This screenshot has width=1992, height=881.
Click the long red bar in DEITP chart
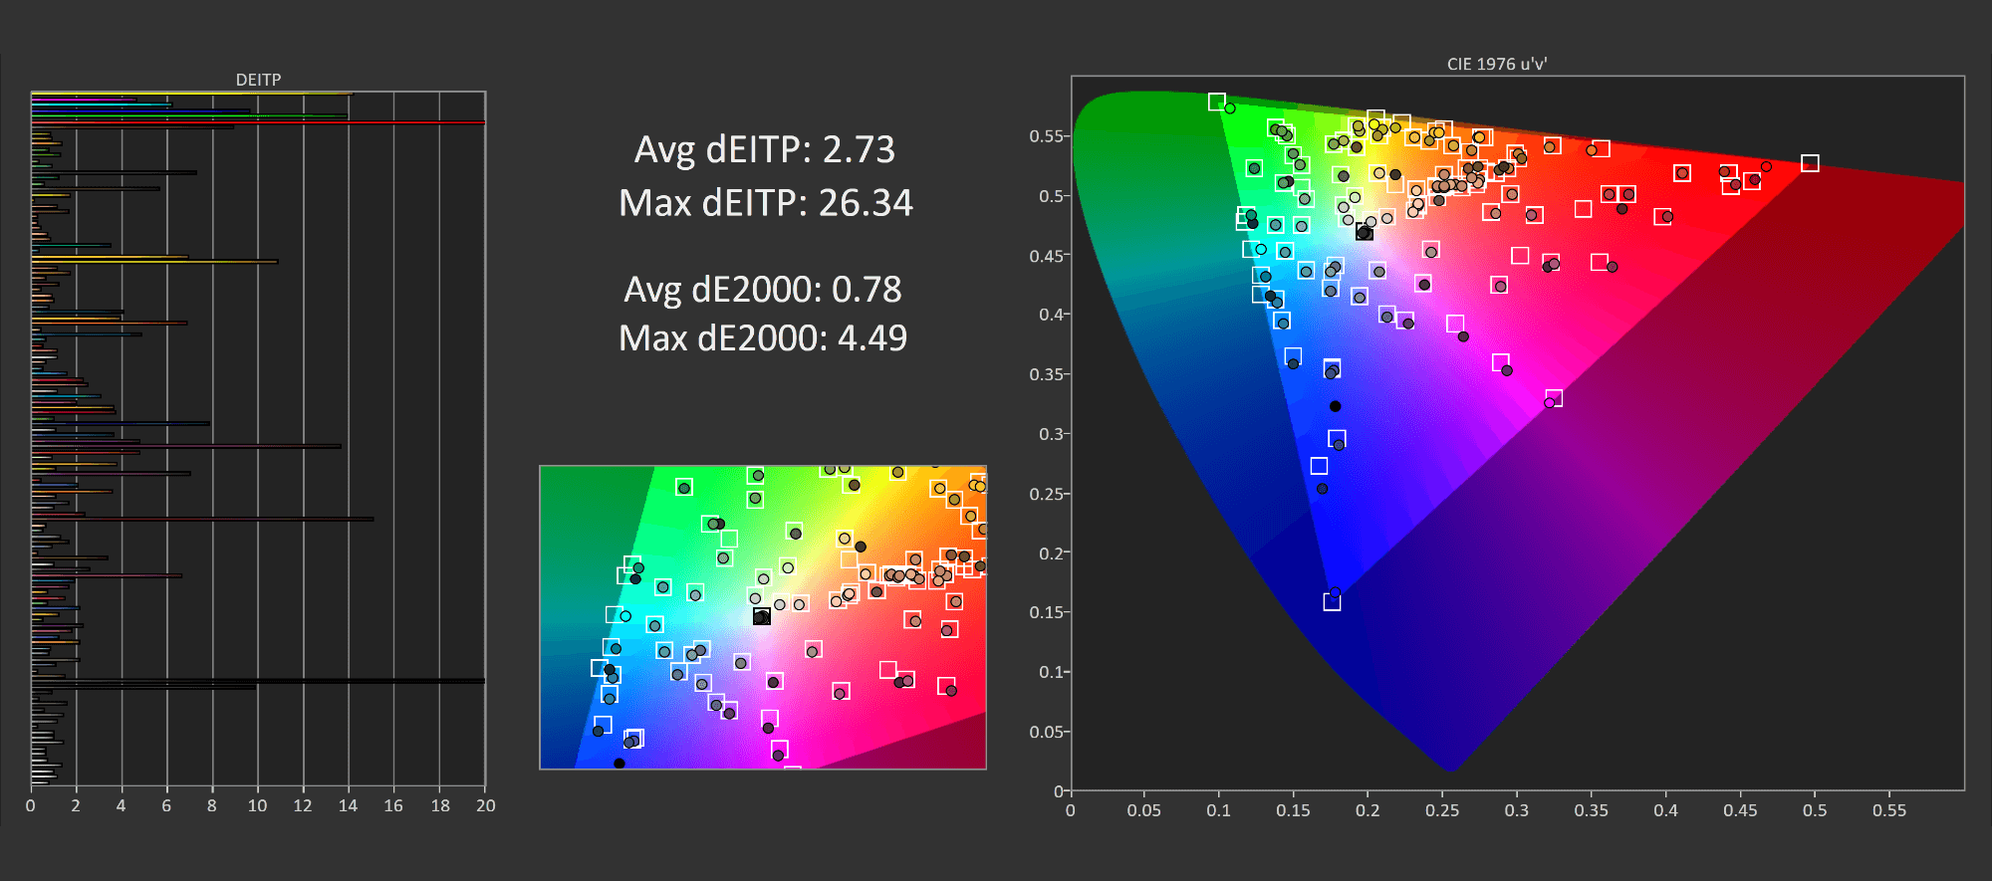259,122
